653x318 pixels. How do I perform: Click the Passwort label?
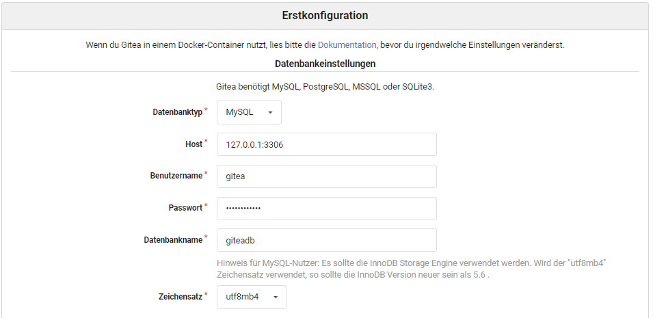(x=185, y=208)
